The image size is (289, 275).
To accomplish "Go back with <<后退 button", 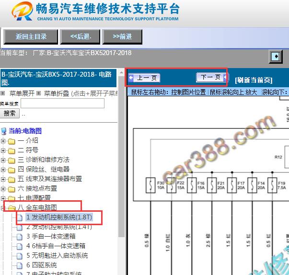I will [81, 37].
